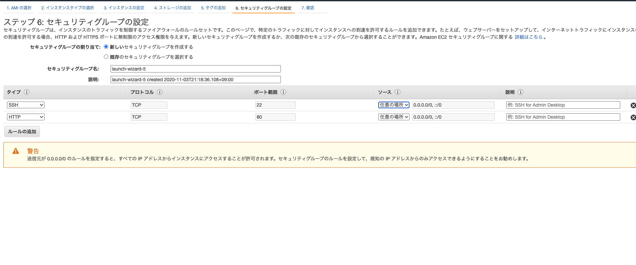Viewport: 636px width, 265px height.
Task: Open the SSH type dropdown
Action: point(26,105)
